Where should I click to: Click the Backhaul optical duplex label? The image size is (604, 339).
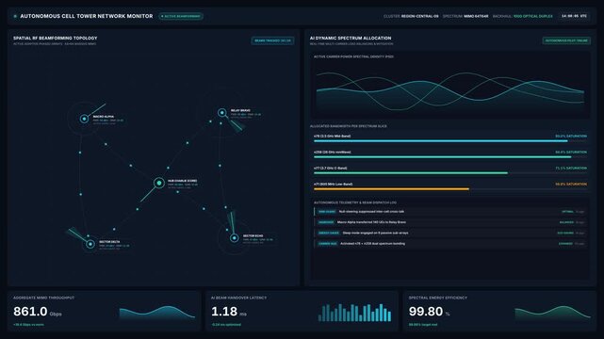522,16
